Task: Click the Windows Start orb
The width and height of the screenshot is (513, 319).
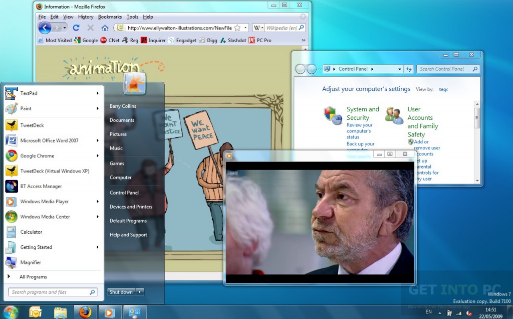Action: click(x=11, y=312)
